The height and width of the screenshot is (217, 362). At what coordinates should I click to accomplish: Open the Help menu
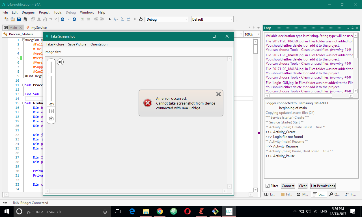[102, 12]
